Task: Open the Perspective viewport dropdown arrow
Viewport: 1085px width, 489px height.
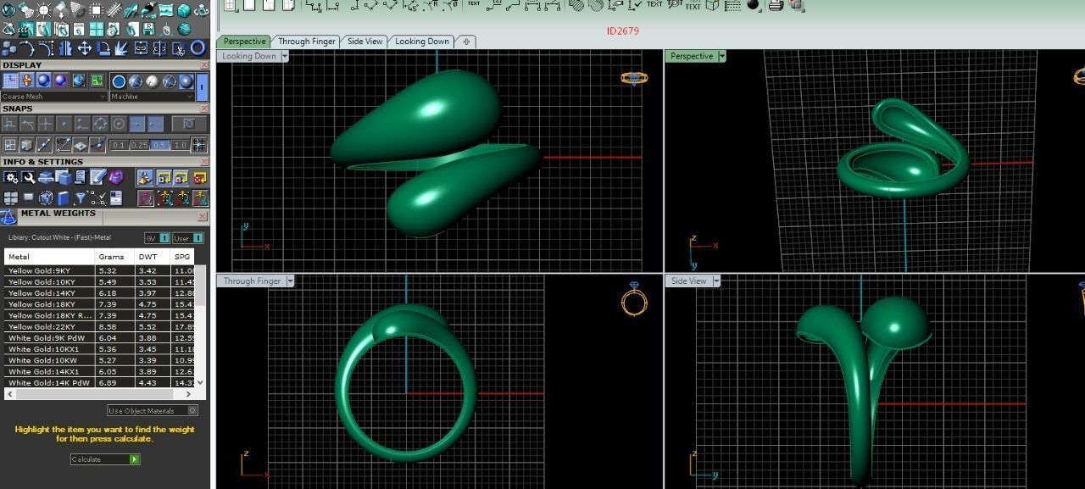Action: pos(722,56)
